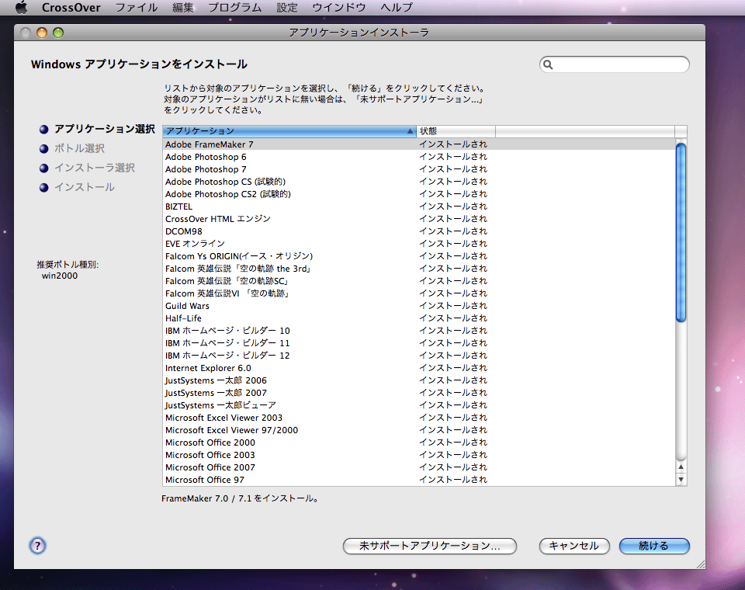The width and height of the screenshot is (745, 590).
Task: Focus the search input field
Action: 615,64
